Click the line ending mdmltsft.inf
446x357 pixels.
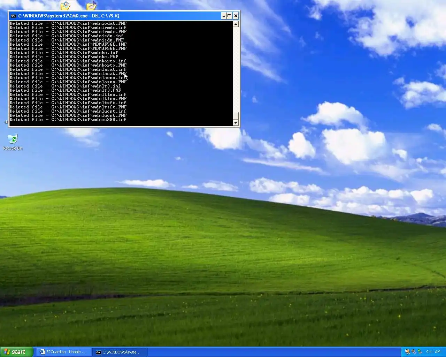(68, 103)
